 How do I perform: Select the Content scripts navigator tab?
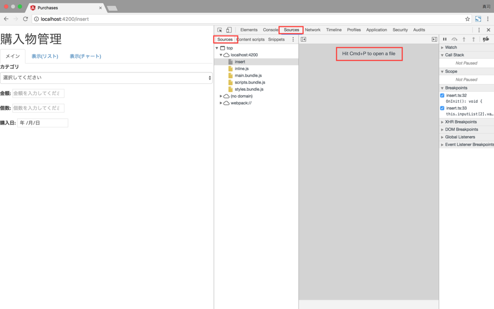[x=251, y=40]
